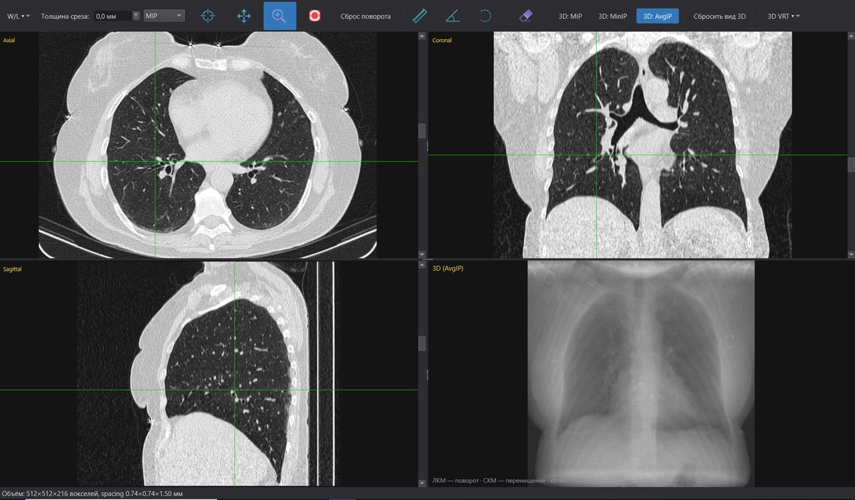Click the volume voxel info in status bar
Viewport: 855px width, 500px height.
93,493
